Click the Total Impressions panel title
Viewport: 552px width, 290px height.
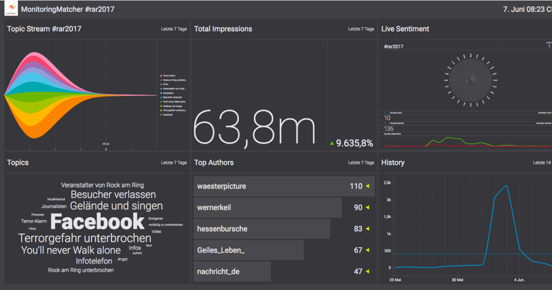(223, 29)
